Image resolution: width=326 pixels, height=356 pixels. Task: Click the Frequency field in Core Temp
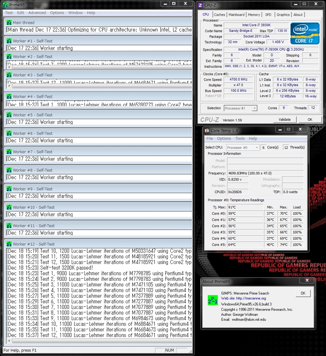[266, 173]
